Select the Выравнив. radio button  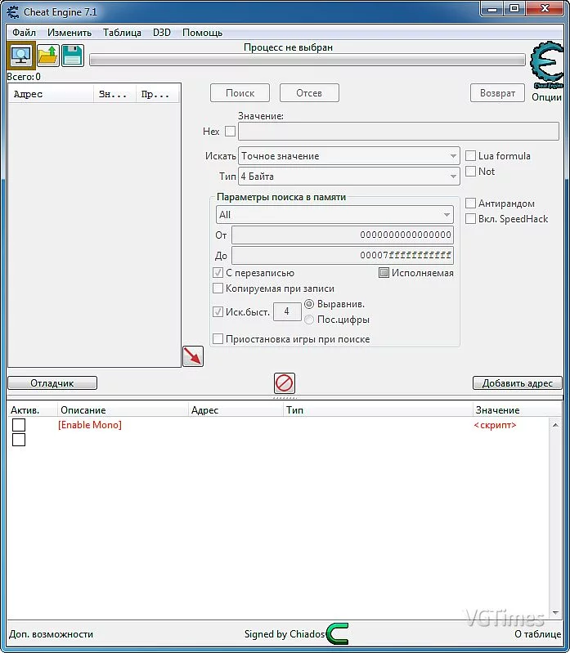click(x=309, y=304)
